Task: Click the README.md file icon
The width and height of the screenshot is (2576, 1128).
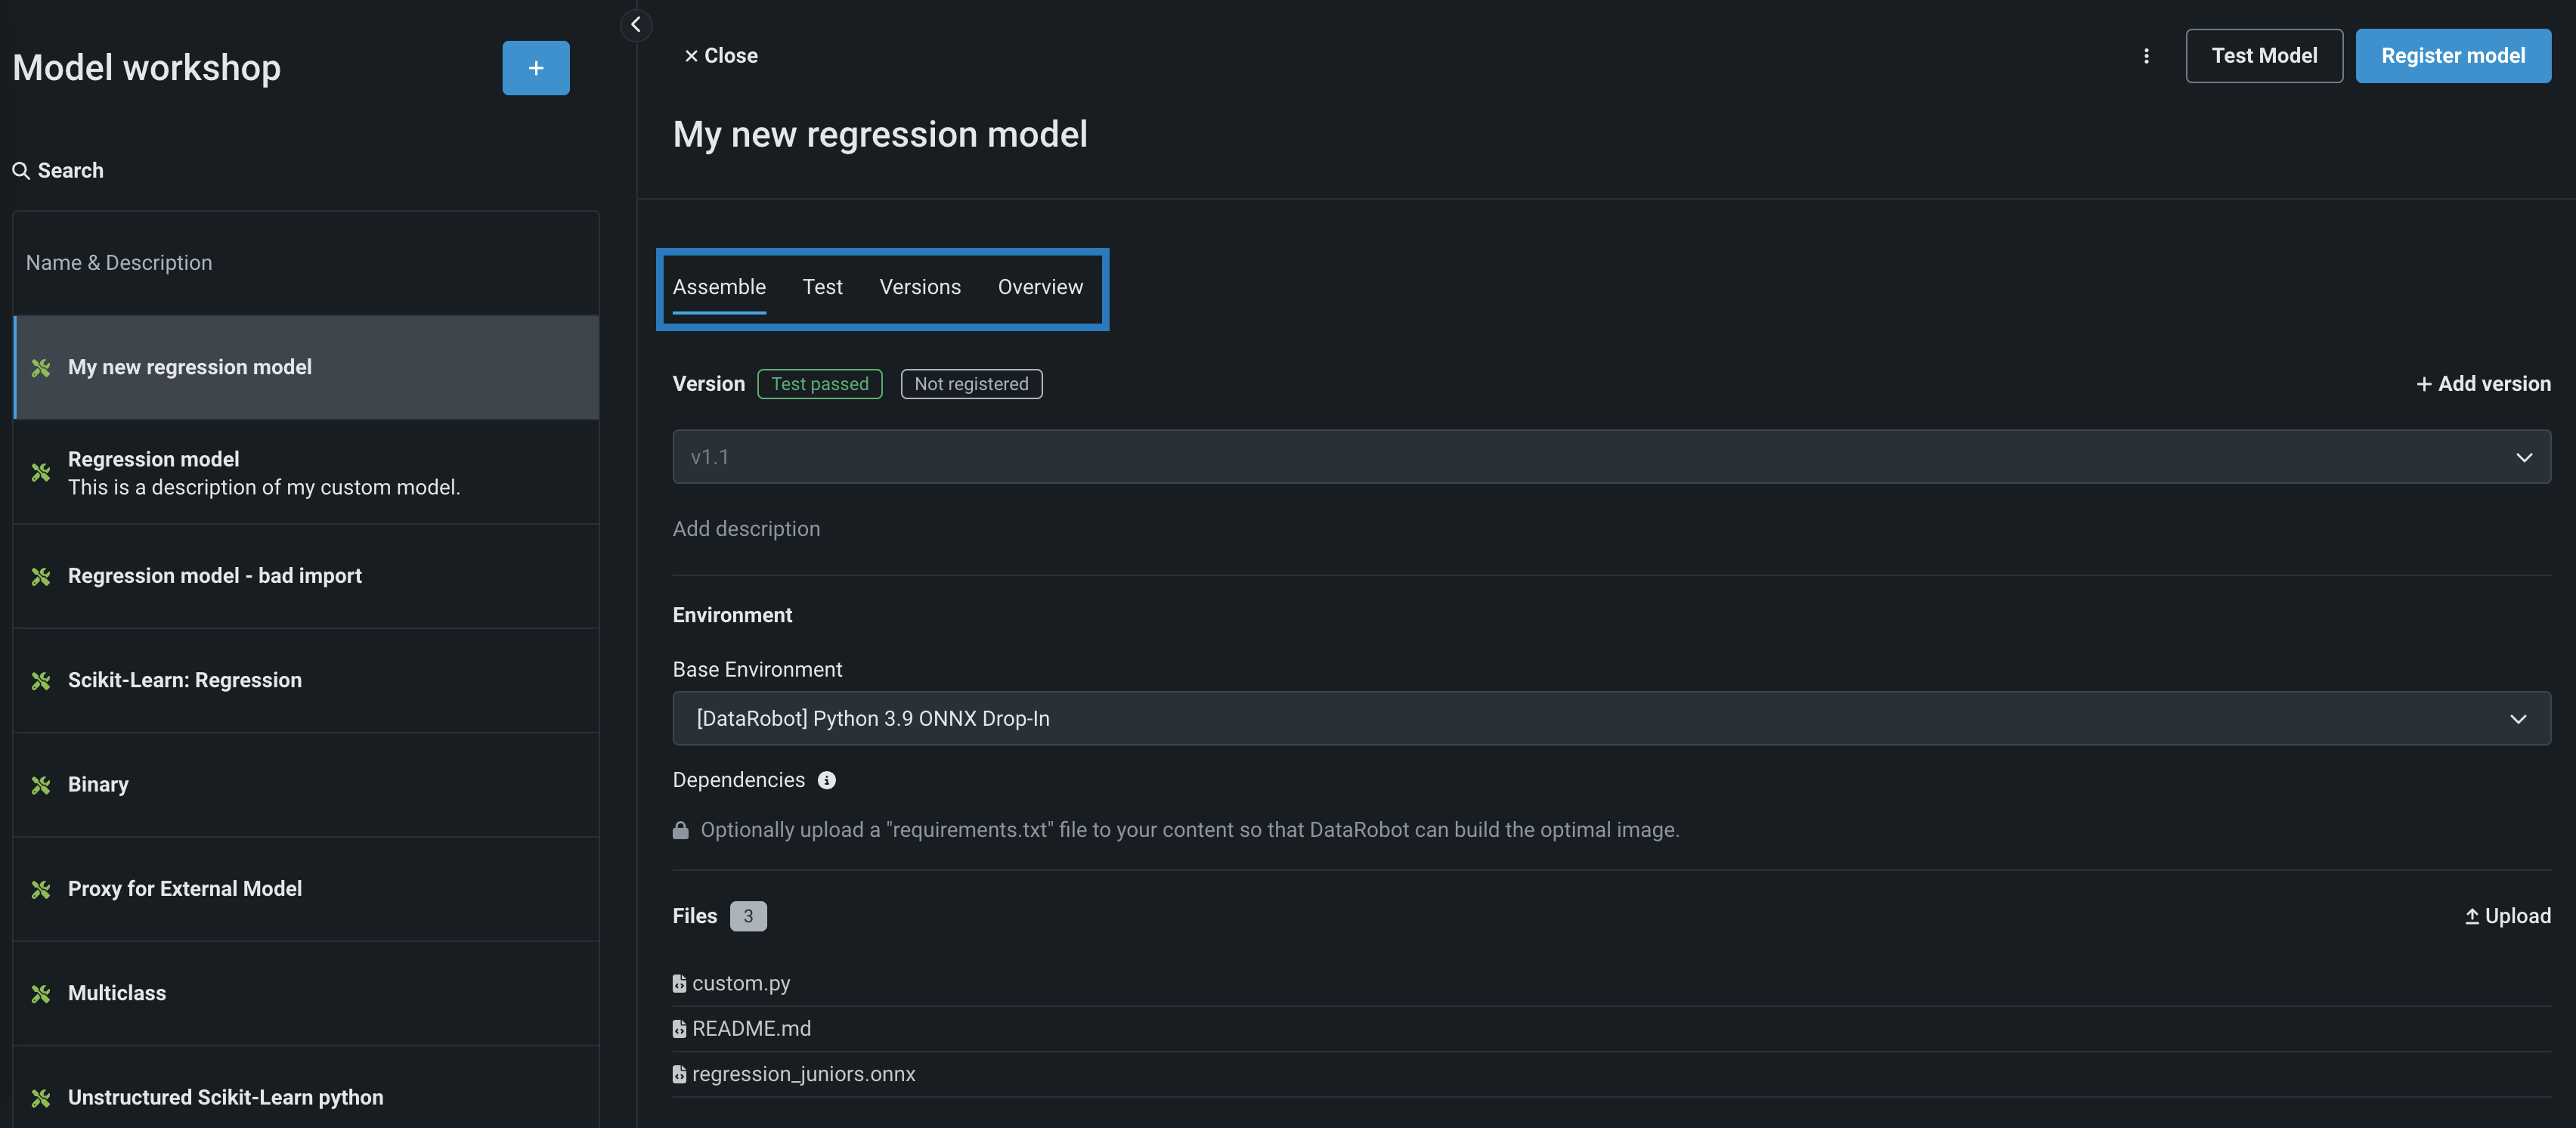Action: (679, 1029)
